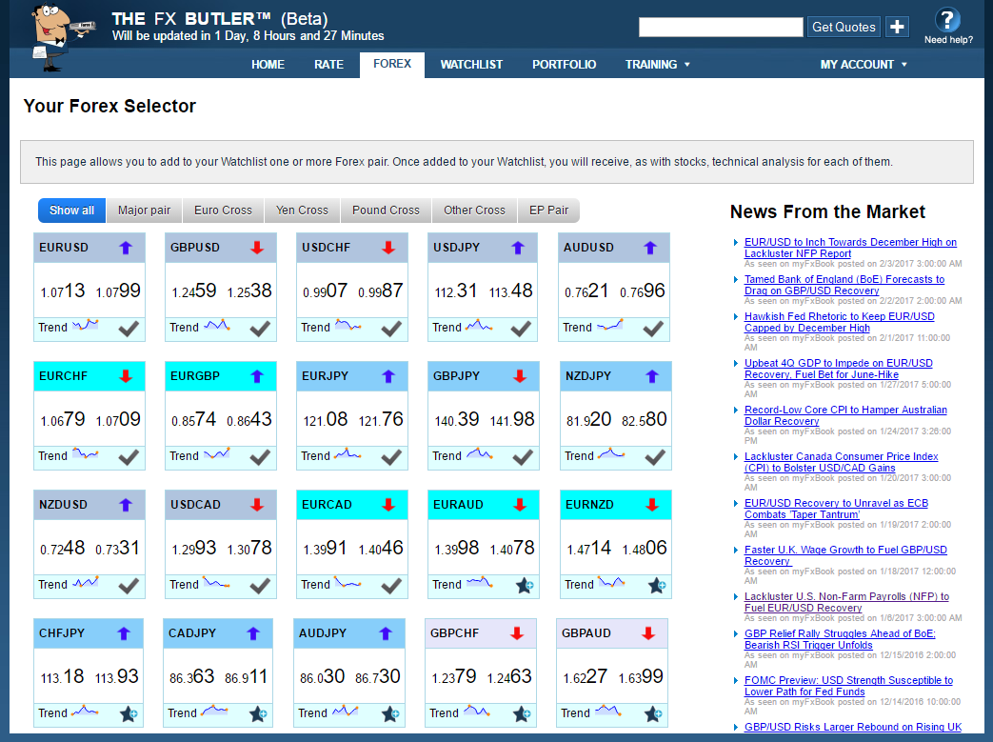This screenshot has width=993, height=742.
Task: Open 'Hawkish Fed Rhetoric to Keep EUR/USD' article
Action: click(x=839, y=322)
